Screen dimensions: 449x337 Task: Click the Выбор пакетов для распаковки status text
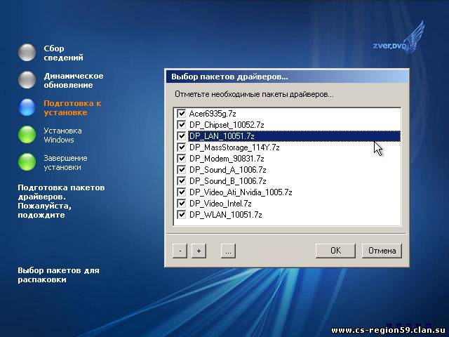point(58,275)
